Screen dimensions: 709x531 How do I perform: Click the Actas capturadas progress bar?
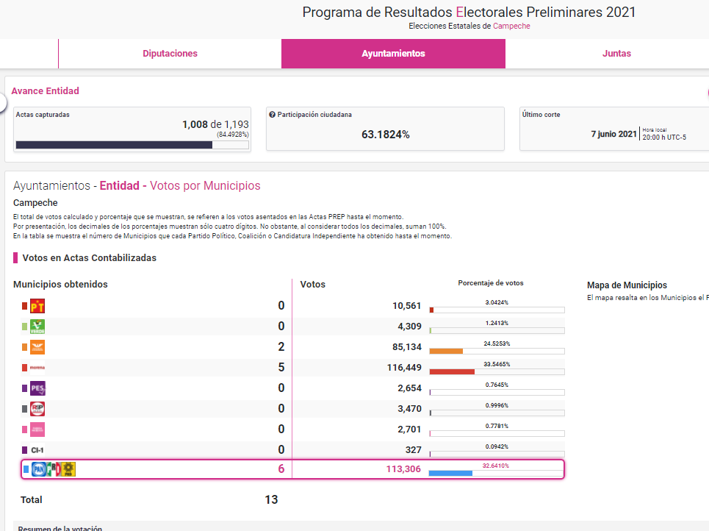[132, 145]
